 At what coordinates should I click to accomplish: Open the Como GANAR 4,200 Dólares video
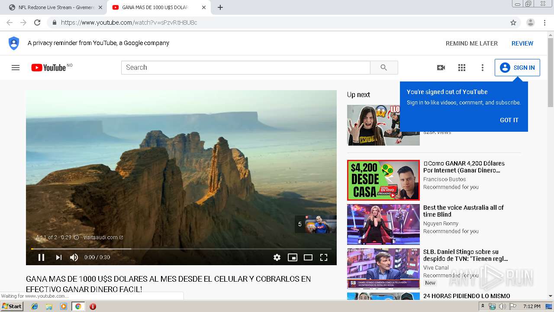[x=464, y=167]
